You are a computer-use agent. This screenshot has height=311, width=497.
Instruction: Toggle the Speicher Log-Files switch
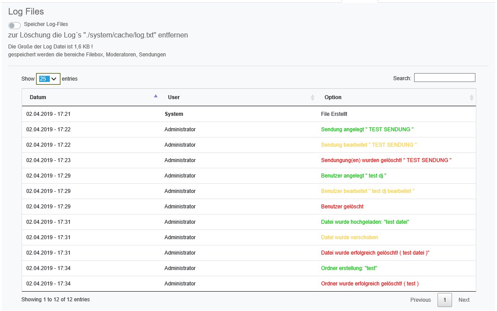click(x=15, y=26)
